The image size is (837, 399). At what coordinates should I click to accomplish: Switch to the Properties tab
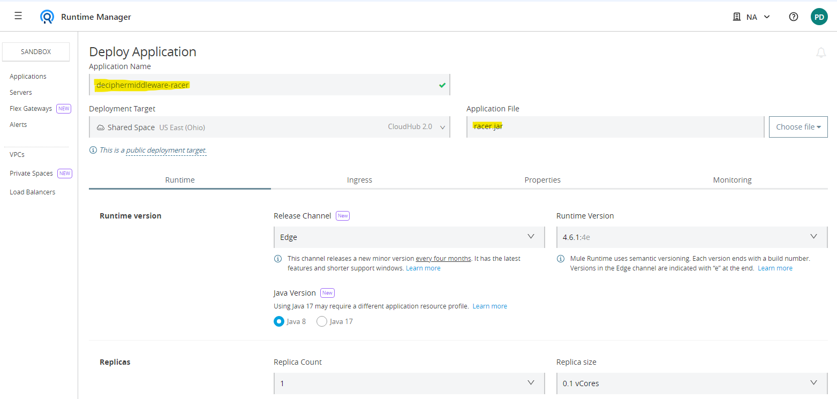pyautogui.click(x=542, y=180)
